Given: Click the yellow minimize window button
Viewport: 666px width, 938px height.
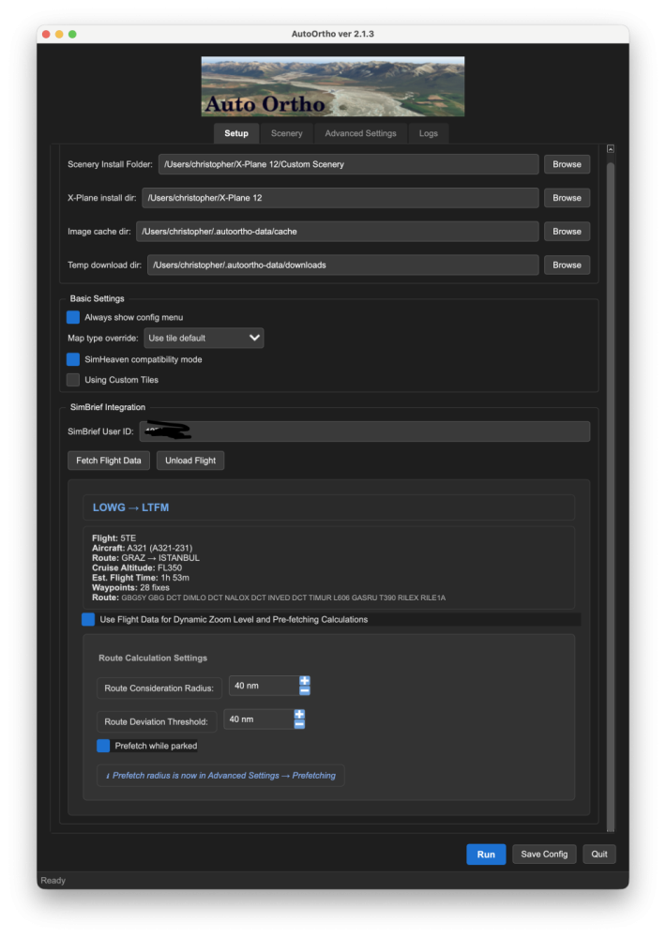Looking at the screenshot, I should pyautogui.click(x=59, y=34).
